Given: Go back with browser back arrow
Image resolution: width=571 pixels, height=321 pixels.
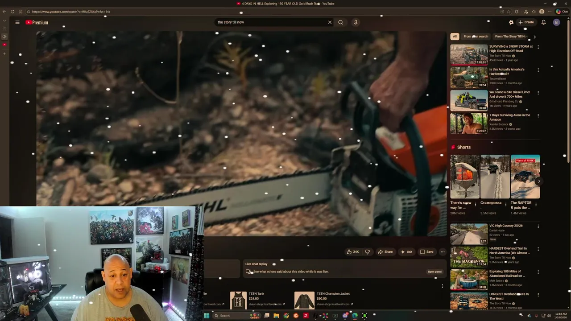Looking at the screenshot, I should coord(4,12).
